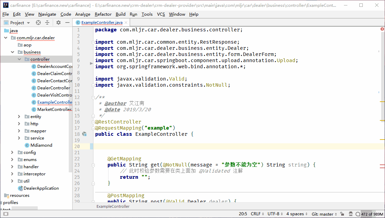Click the locate-in-project target icon

click(x=38, y=23)
